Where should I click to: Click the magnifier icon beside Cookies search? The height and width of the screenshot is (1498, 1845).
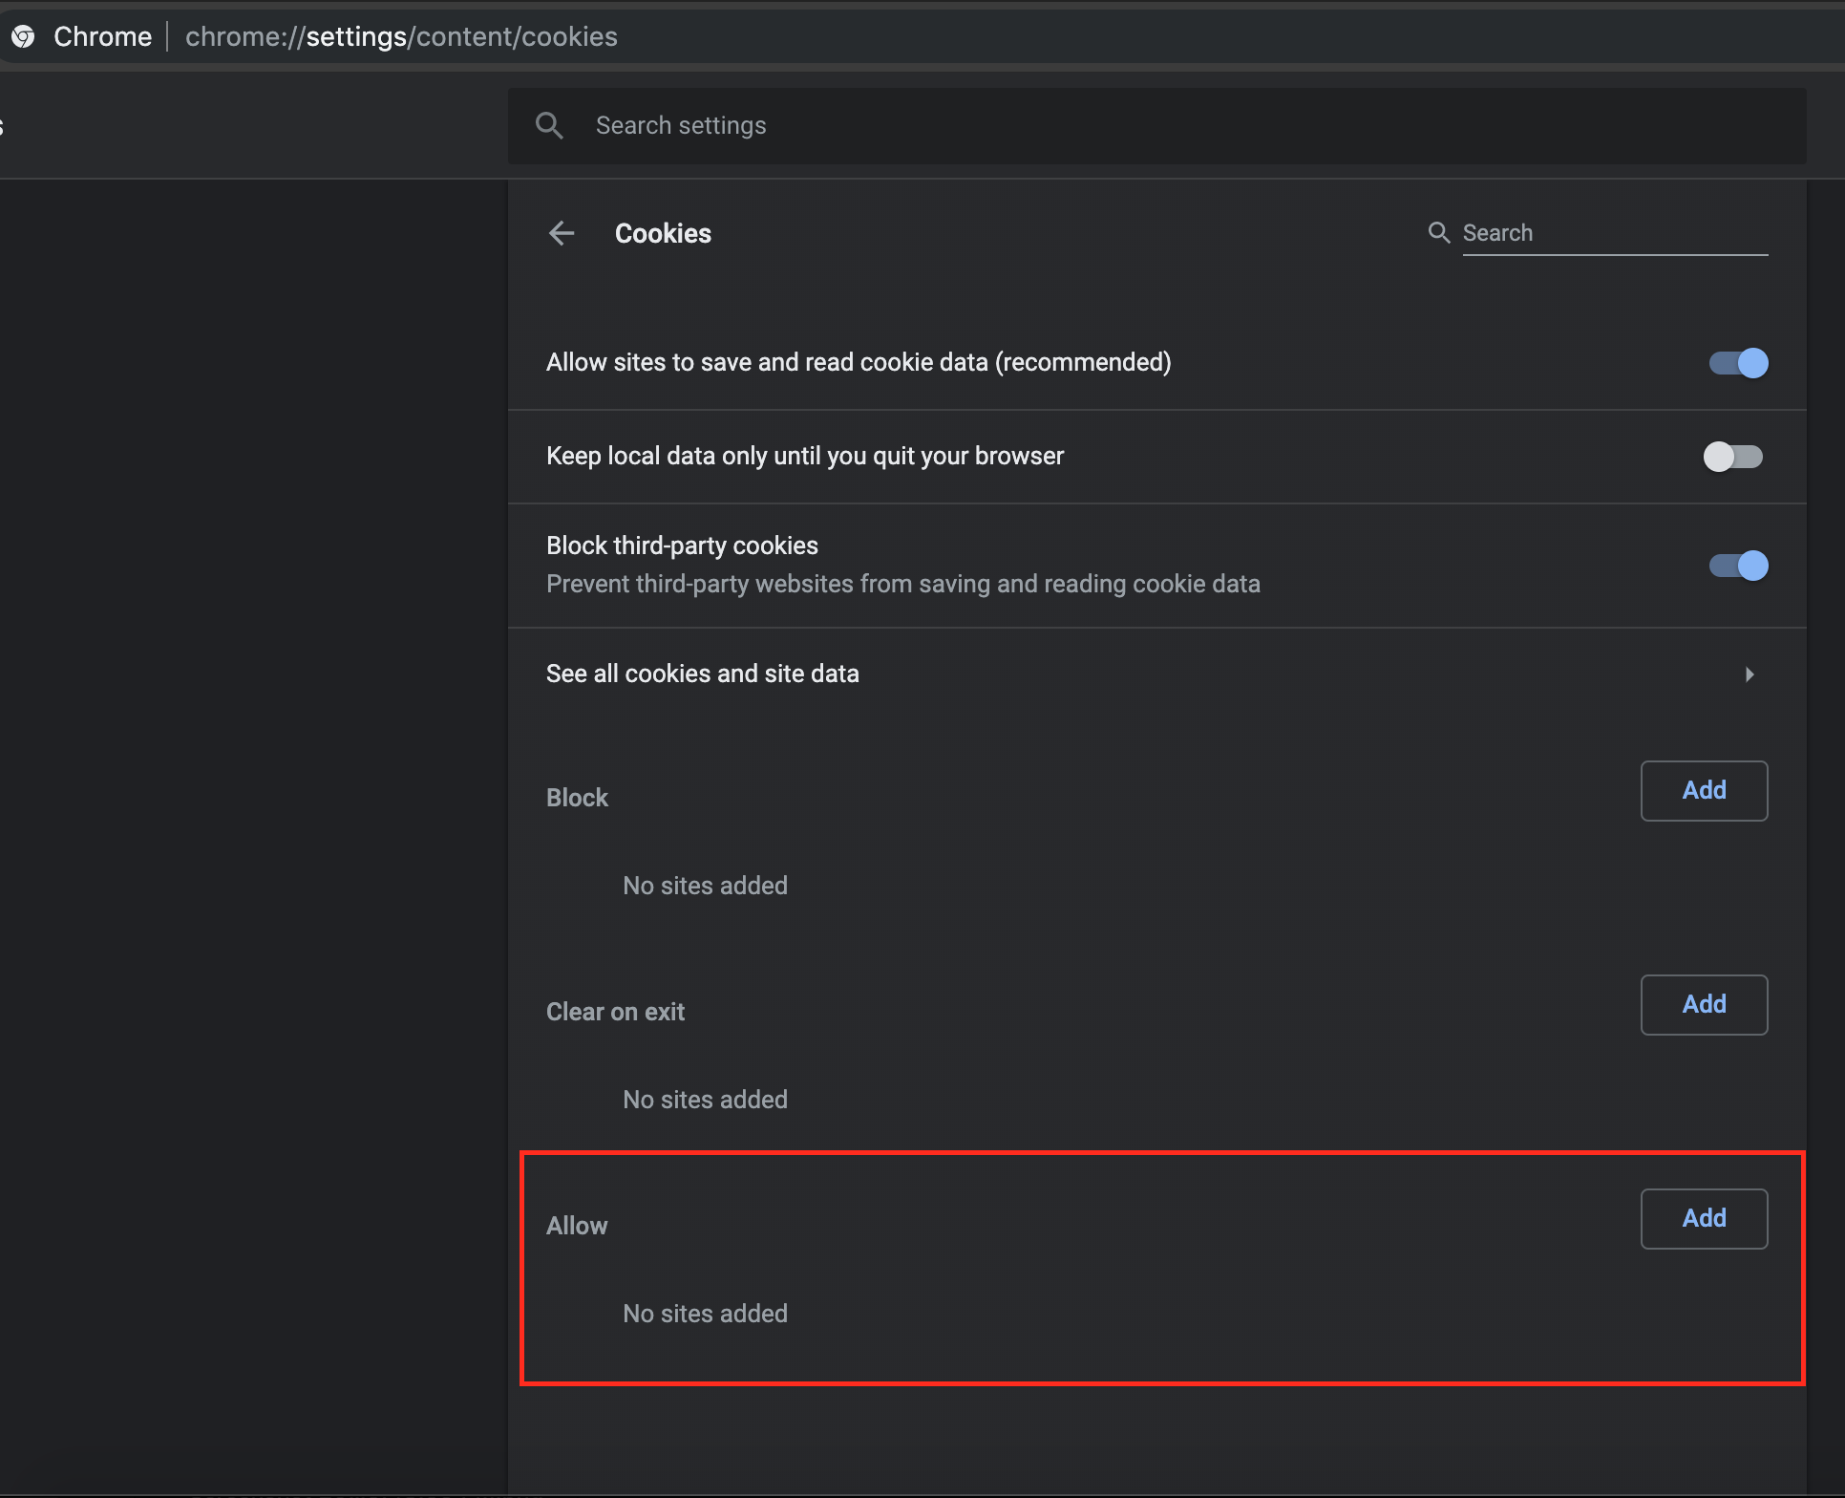pyautogui.click(x=1438, y=232)
